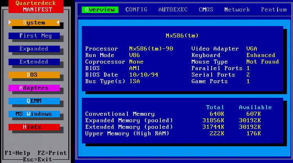Open the Expanded memory category
Screen dimensions: 293x163
(x=34, y=49)
